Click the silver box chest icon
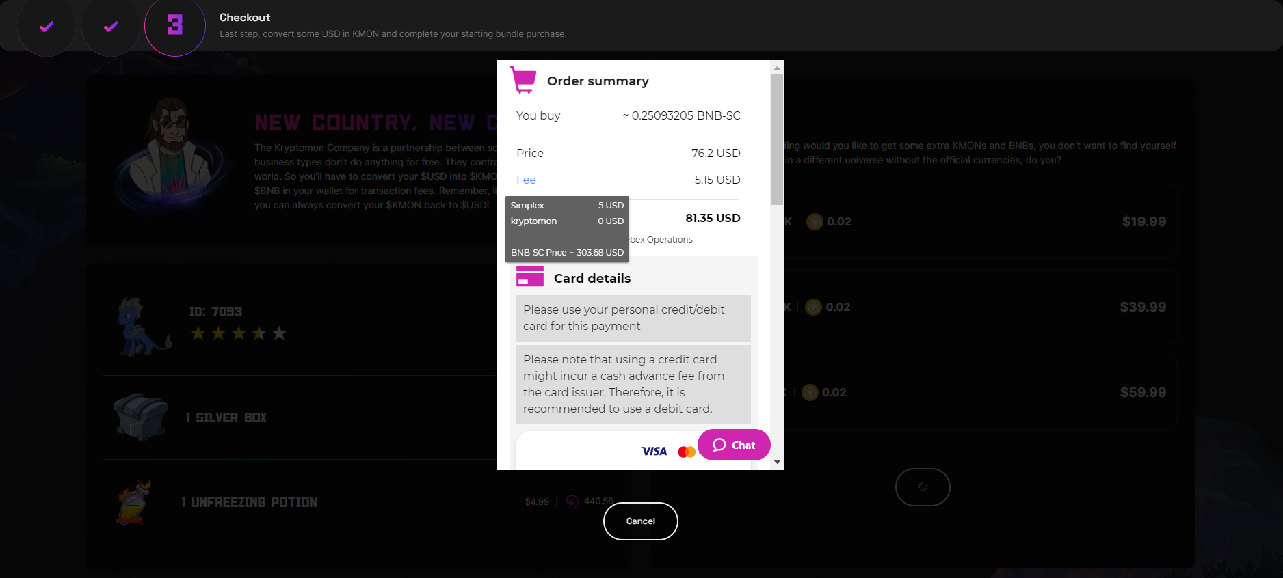Image resolution: width=1283 pixels, height=578 pixels. point(141,416)
